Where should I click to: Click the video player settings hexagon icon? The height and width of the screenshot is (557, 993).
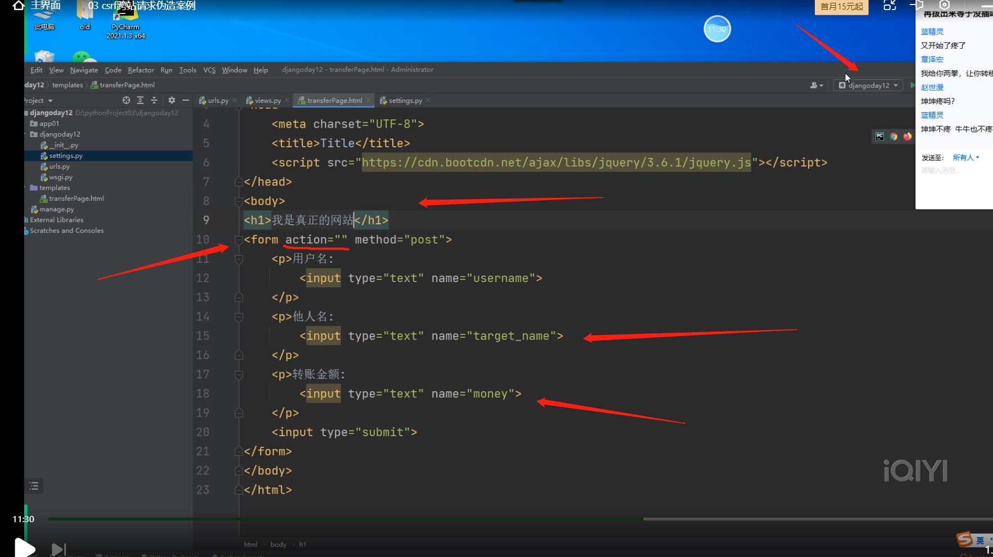[x=944, y=4]
